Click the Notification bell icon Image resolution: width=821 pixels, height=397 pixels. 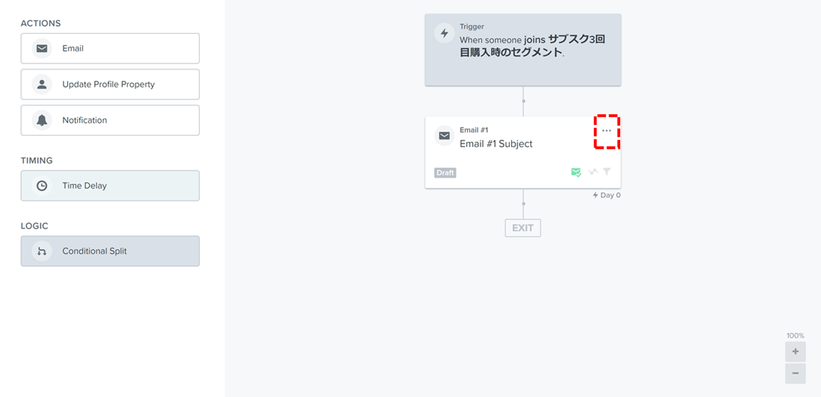(x=42, y=120)
